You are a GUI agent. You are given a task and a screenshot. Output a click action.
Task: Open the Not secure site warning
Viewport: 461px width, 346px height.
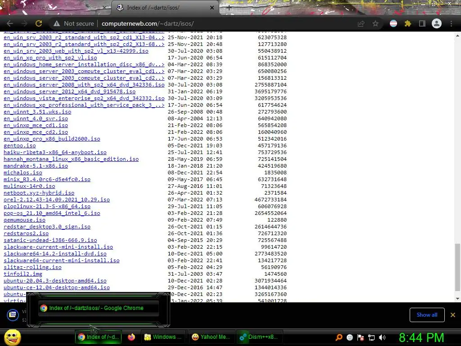(73, 23)
